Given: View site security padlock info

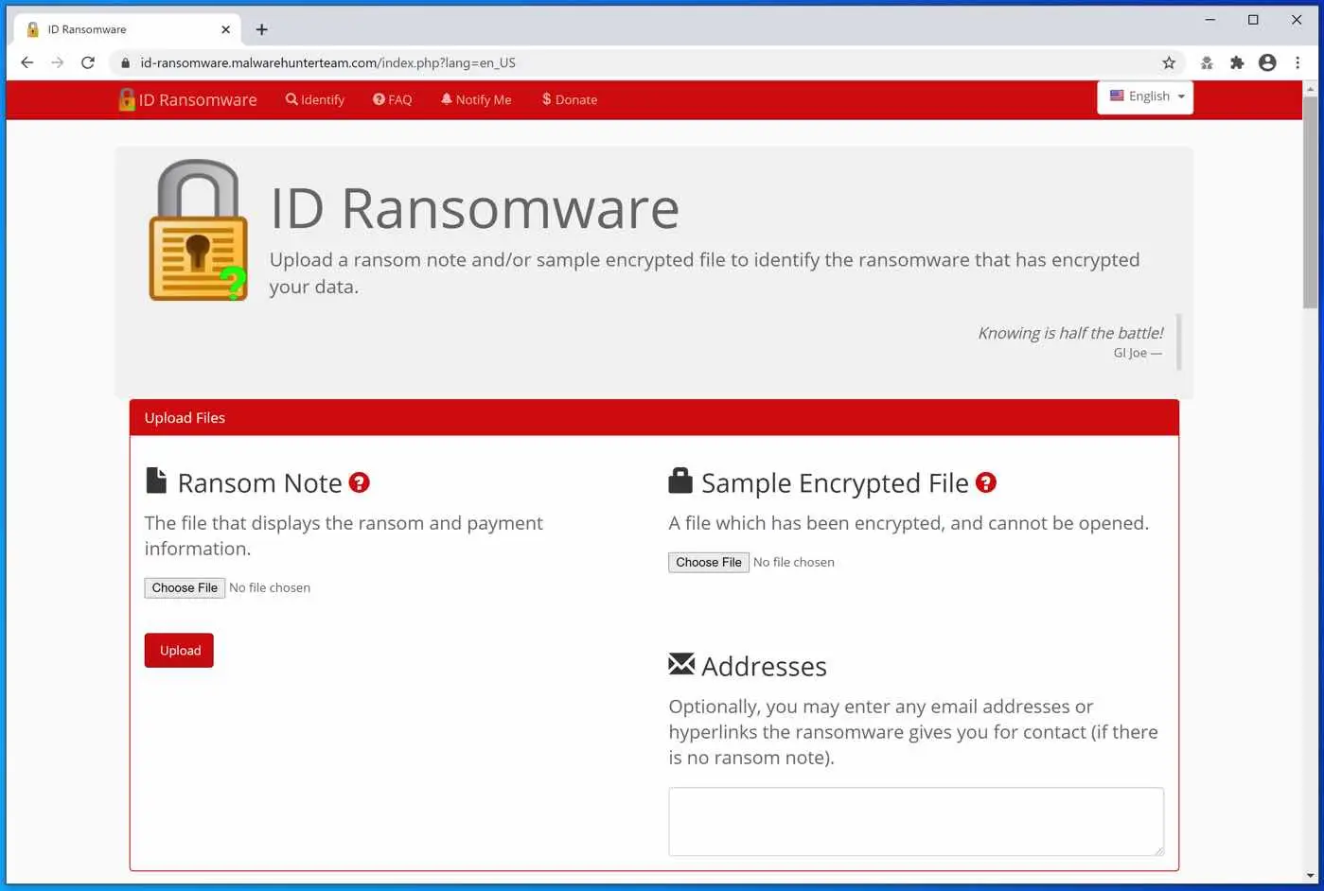Looking at the screenshot, I should 125,62.
